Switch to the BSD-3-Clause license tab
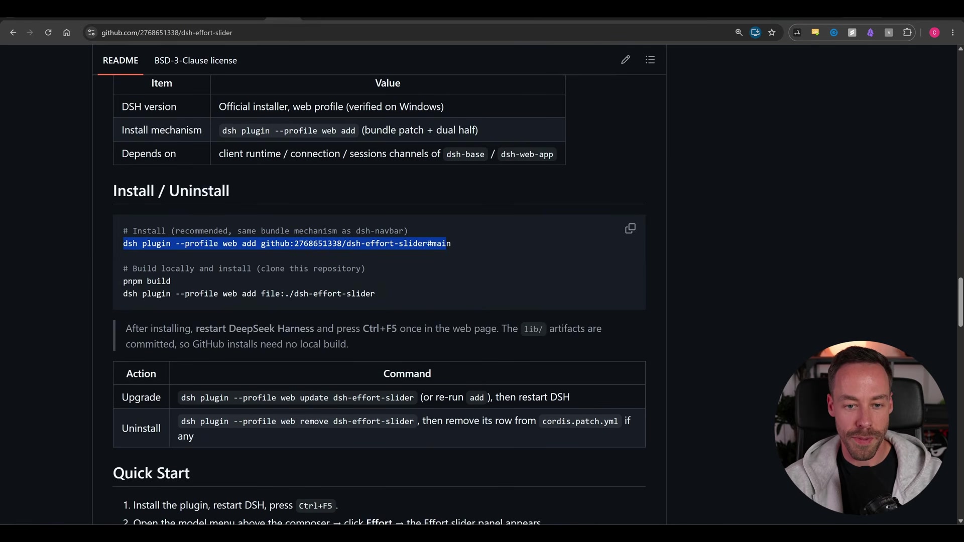The width and height of the screenshot is (964, 542). [195, 60]
